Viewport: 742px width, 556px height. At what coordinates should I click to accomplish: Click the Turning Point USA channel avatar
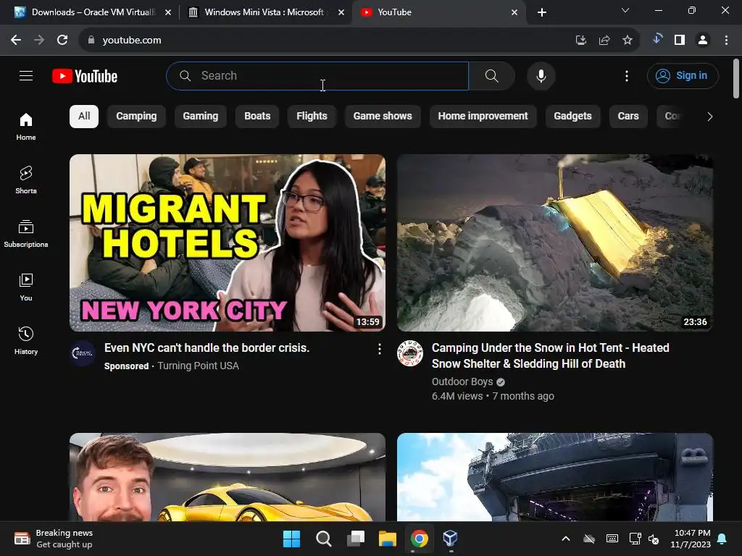click(83, 353)
